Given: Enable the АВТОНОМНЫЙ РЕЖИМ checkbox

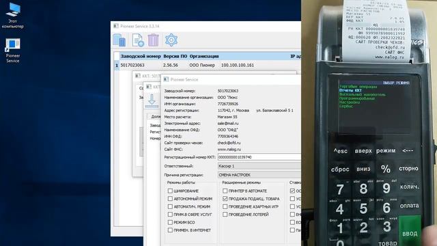Looking at the screenshot, I should (x=170, y=199).
